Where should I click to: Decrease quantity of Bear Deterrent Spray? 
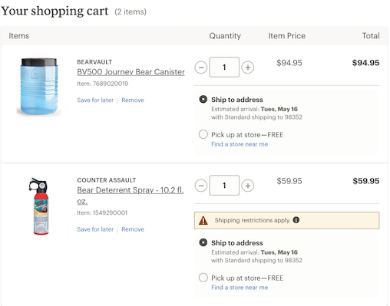tap(201, 186)
